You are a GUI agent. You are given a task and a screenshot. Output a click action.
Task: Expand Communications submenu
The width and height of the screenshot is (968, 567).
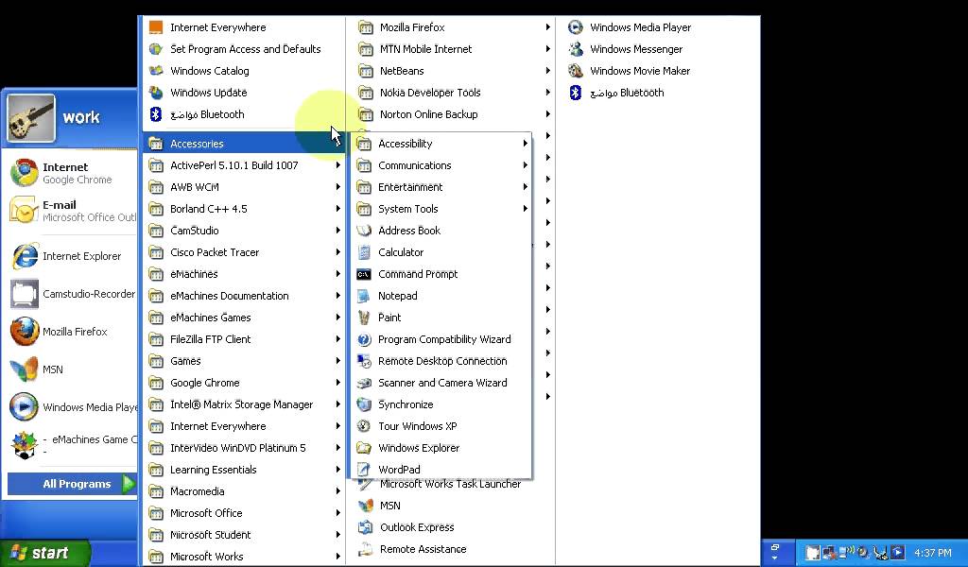pyautogui.click(x=441, y=165)
